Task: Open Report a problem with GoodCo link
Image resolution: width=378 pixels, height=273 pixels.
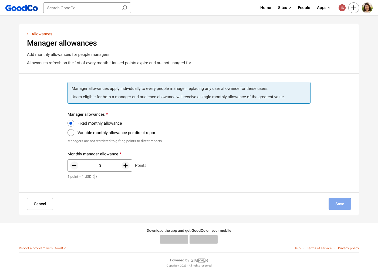Action: [x=43, y=248]
